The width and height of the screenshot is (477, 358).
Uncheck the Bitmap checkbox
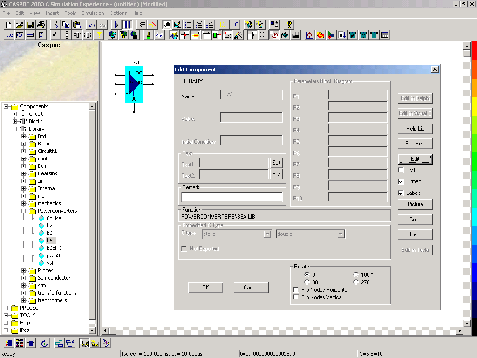(401, 181)
